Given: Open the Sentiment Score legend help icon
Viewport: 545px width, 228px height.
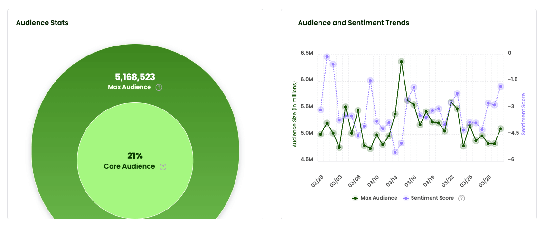Looking at the screenshot, I should [461, 198].
